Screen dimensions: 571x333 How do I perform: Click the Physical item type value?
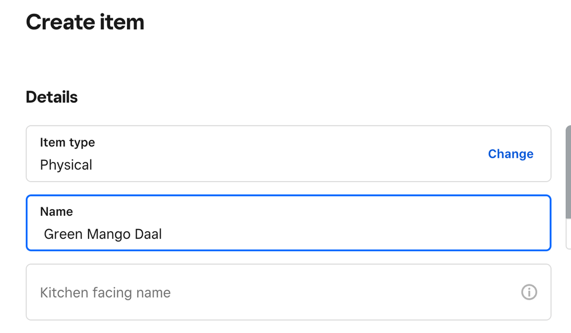[x=66, y=165]
